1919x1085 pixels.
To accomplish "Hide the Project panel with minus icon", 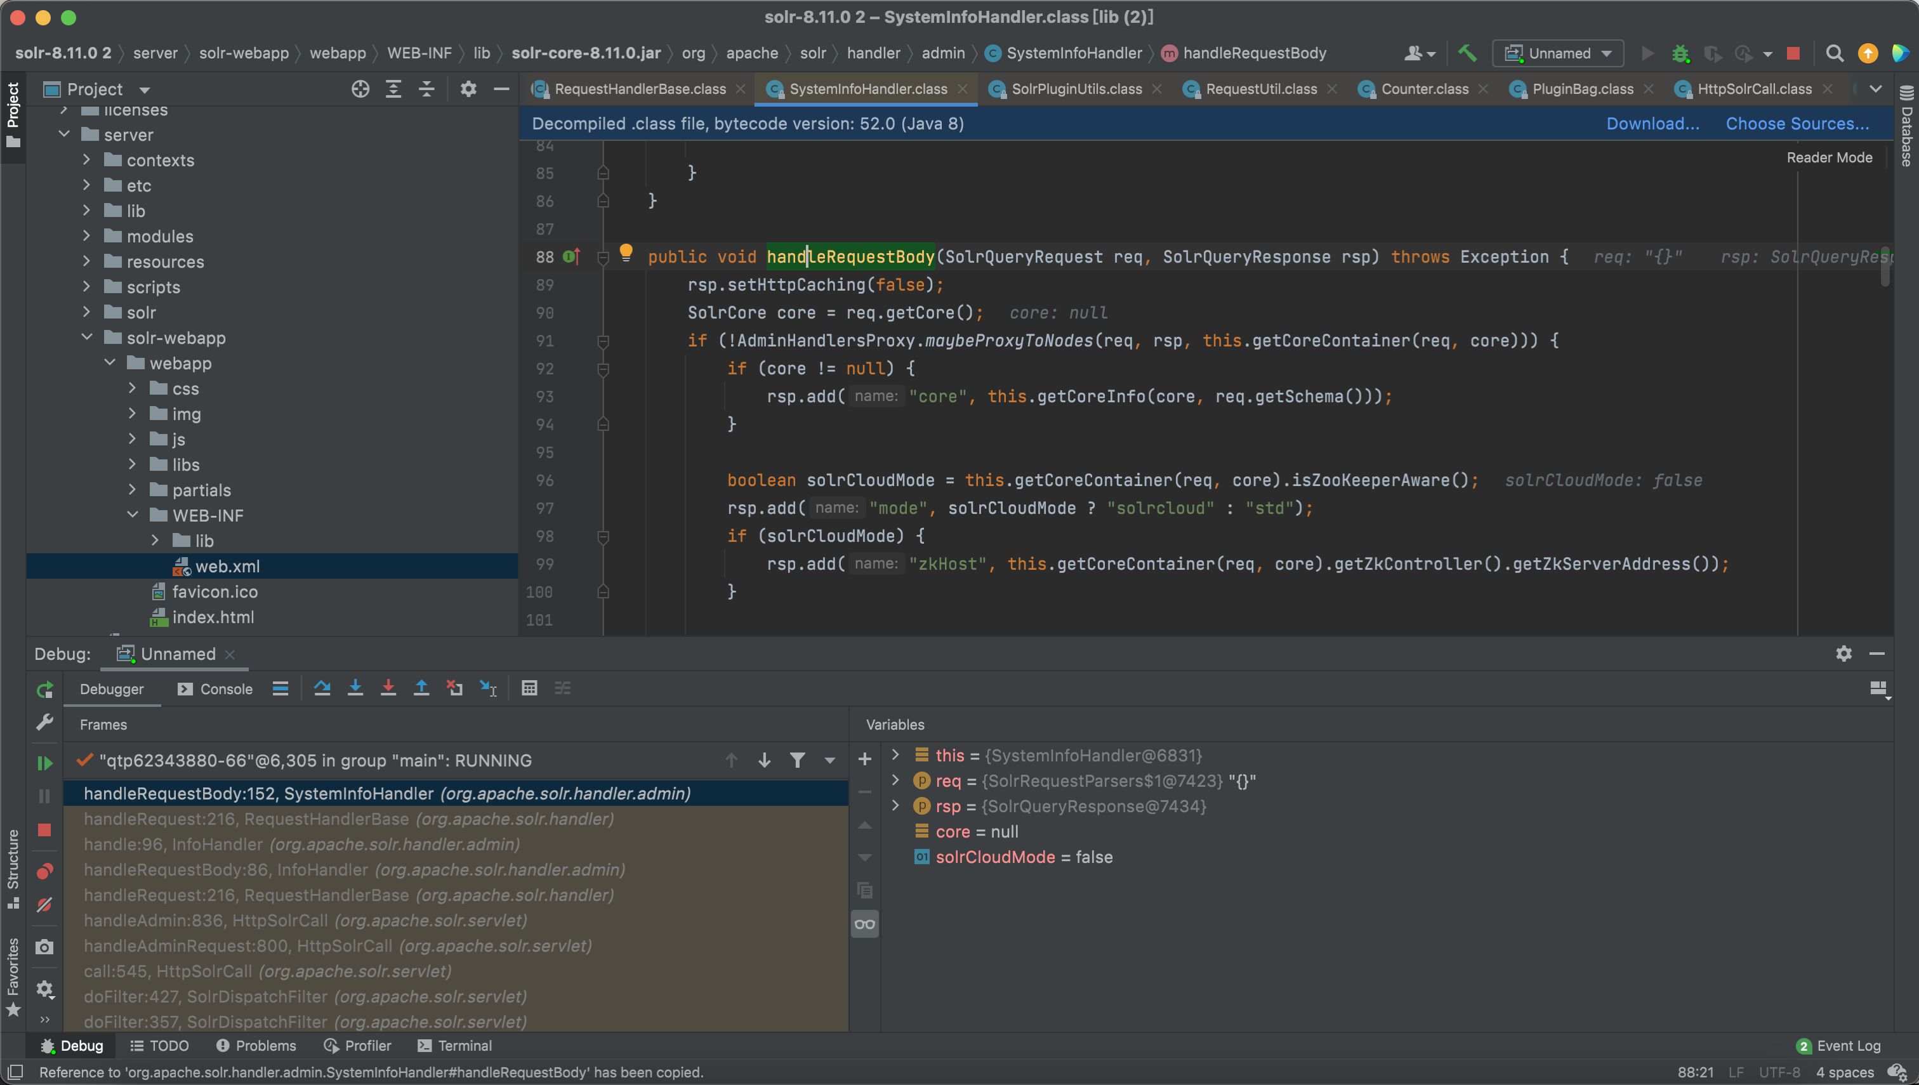I will click(501, 89).
